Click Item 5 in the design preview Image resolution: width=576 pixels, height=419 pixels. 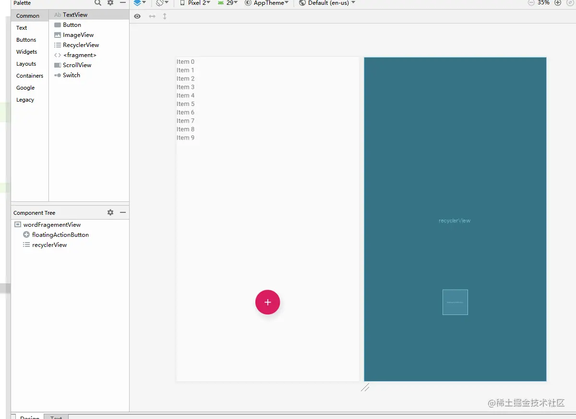point(185,104)
